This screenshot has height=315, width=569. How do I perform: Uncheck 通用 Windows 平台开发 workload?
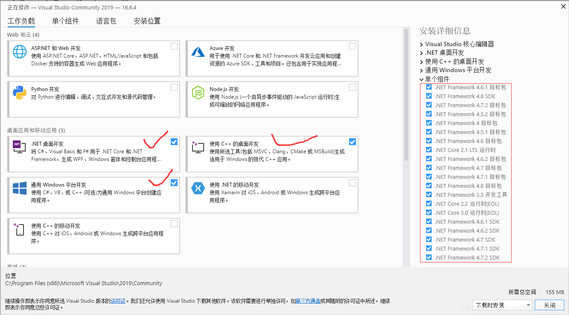pos(174,183)
